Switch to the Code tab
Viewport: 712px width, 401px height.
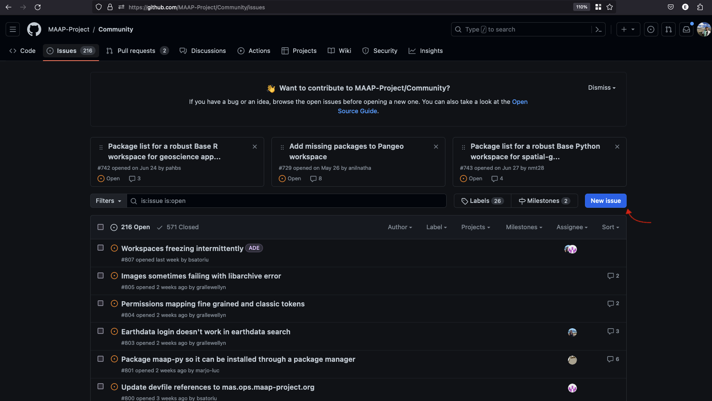pos(23,51)
